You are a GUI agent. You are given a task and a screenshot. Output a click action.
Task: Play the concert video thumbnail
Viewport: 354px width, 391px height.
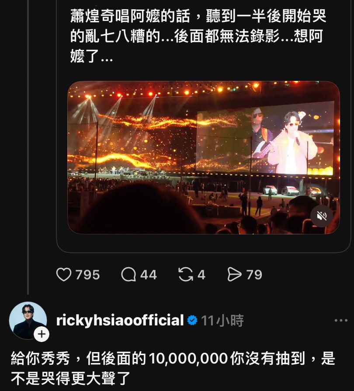point(204,157)
